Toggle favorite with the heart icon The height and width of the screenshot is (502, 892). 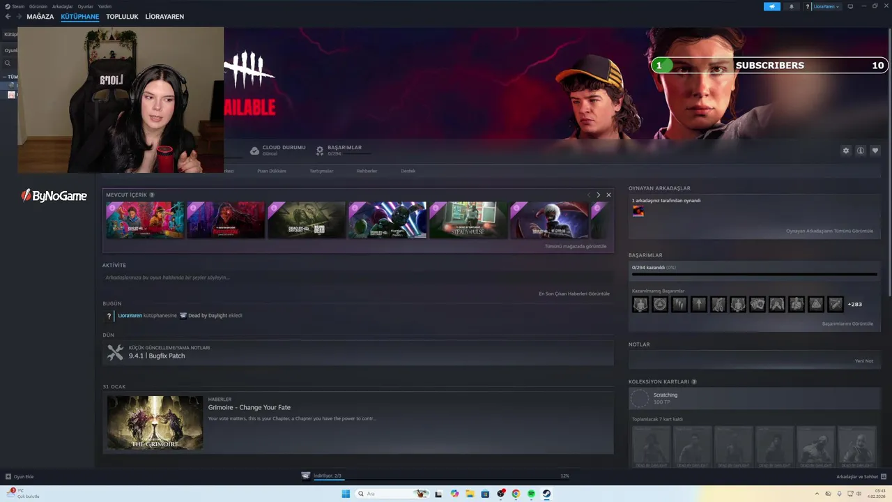[875, 151]
